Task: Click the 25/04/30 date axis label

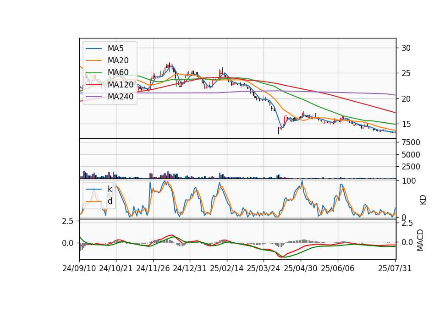Action: coord(301,268)
